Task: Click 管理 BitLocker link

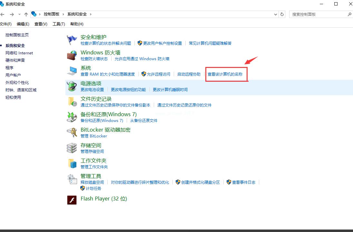Action: tap(94, 136)
